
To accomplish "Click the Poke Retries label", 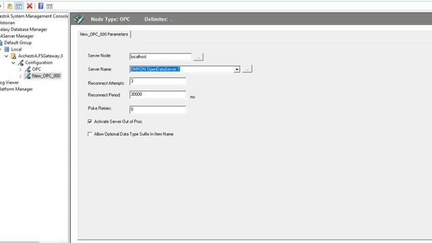I will 100,108.
